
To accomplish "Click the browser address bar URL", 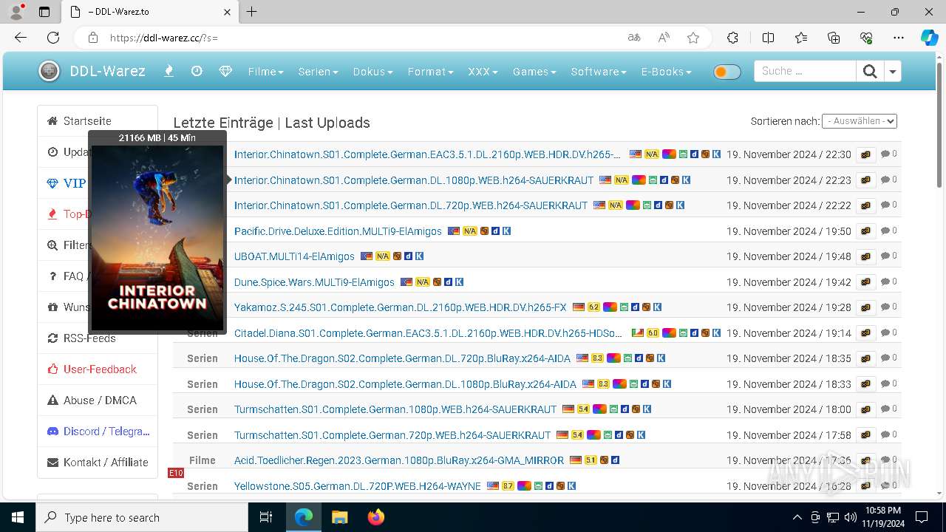I will [x=164, y=38].
